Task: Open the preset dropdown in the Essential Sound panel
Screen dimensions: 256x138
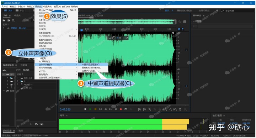Action: [225, 26]
